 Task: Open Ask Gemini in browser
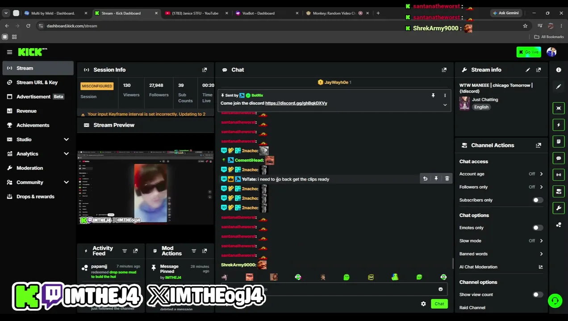(x=505, y=13)
